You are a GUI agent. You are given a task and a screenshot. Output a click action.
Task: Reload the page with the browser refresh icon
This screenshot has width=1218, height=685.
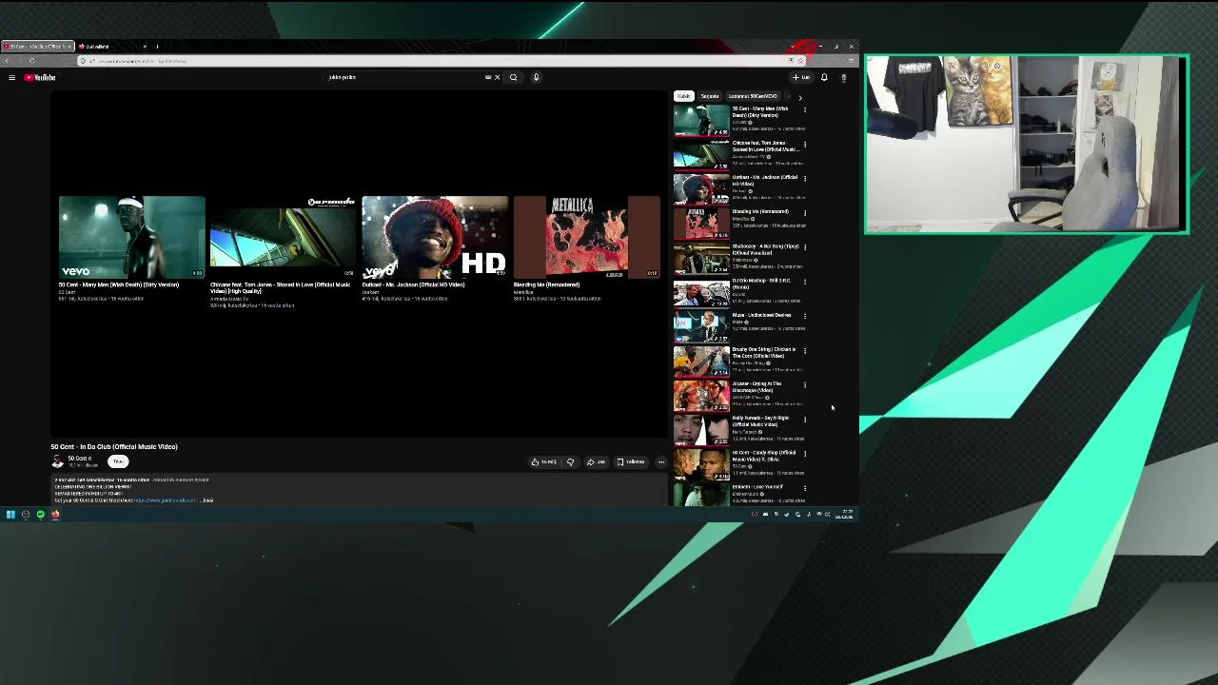click(31, 61)
